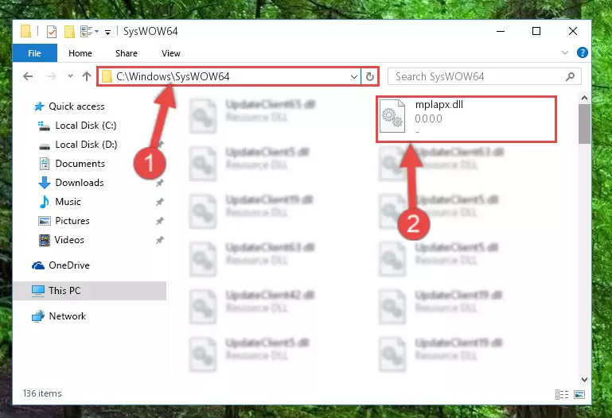Go forward with the forward arrow
This screenshot has height=418, width=612.
51,76
